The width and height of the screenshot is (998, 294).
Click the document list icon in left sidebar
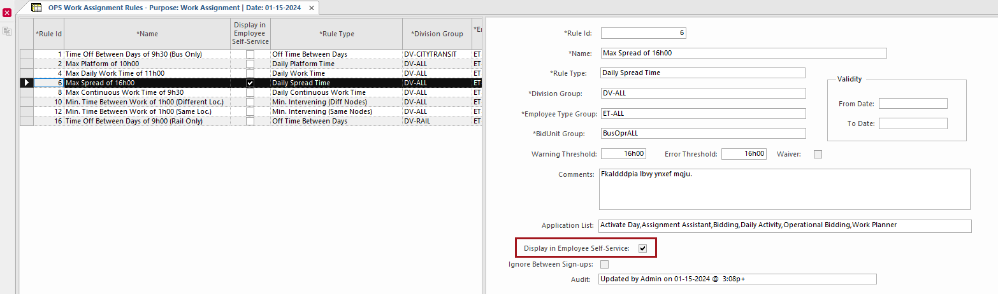click(7, 31)
